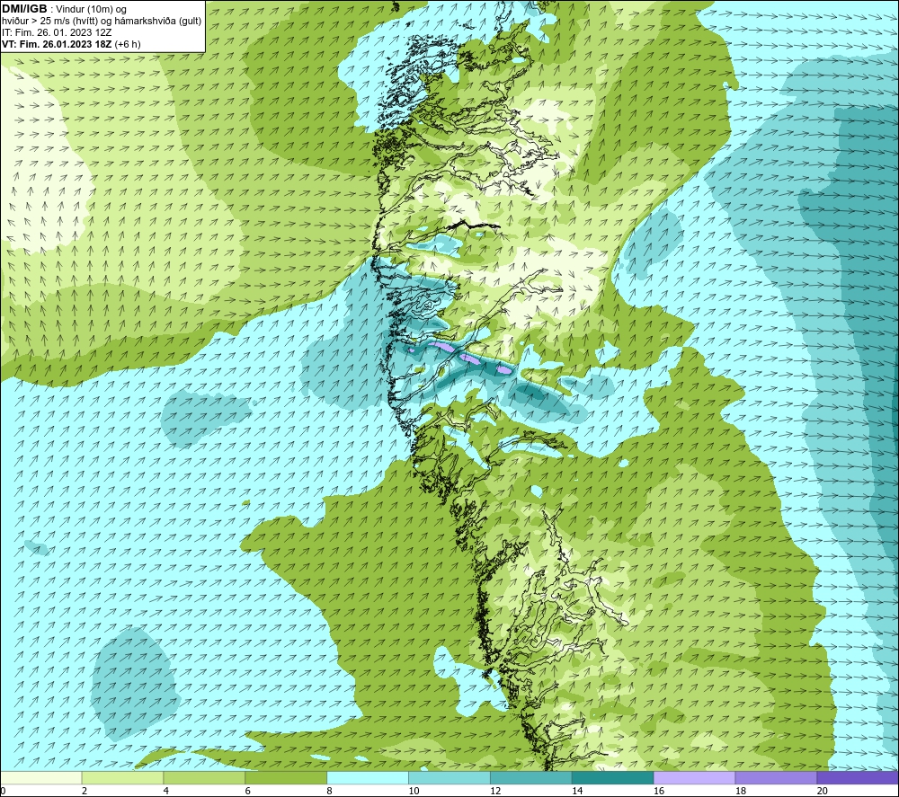The width and height of the screenshot is (899, 797).
Task: Click the 'VT: Fim. 26.01.2023 18Z' line
Action: [58, 44]
